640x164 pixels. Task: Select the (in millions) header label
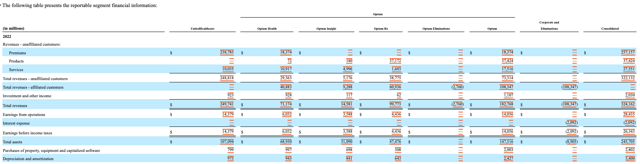tap(13, 29)
